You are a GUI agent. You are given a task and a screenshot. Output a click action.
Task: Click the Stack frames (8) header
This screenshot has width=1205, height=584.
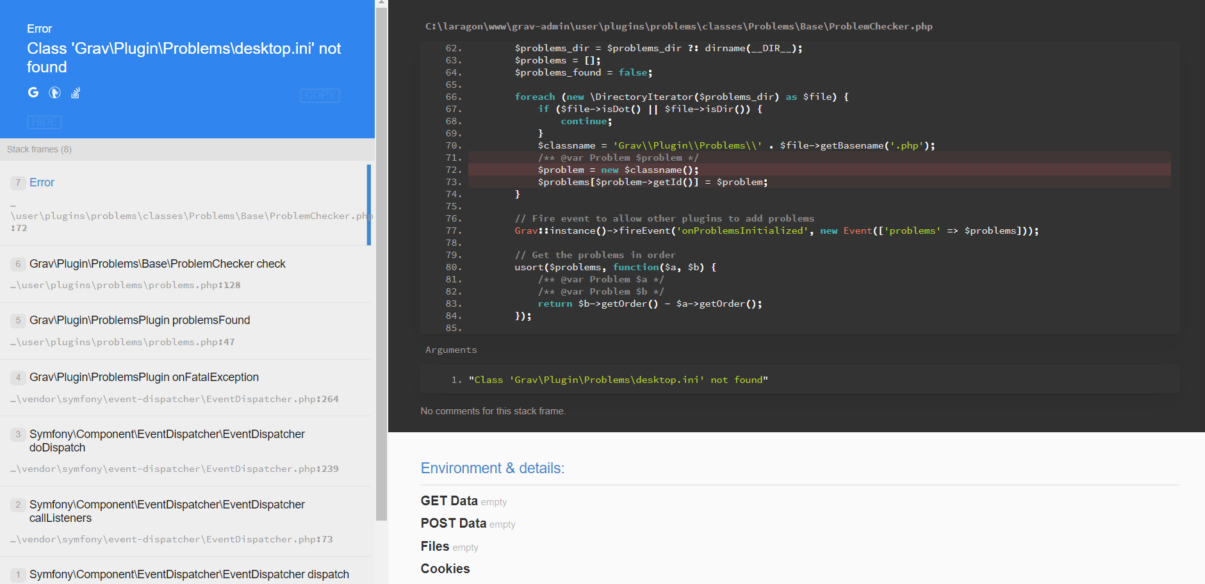[x=38, y=149]
